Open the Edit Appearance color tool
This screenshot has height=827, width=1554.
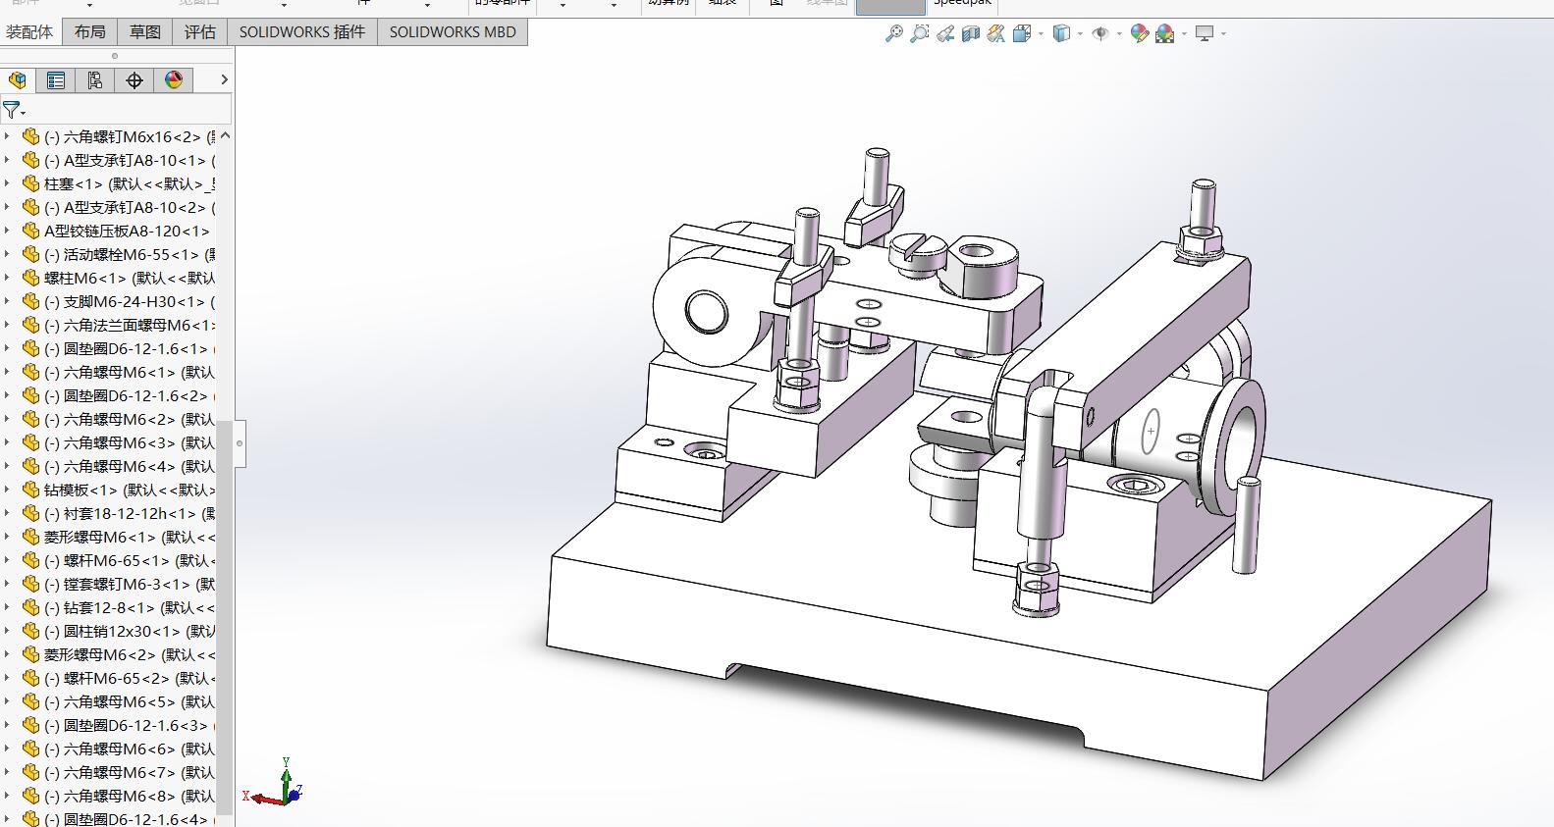(x=1140, y=33)
